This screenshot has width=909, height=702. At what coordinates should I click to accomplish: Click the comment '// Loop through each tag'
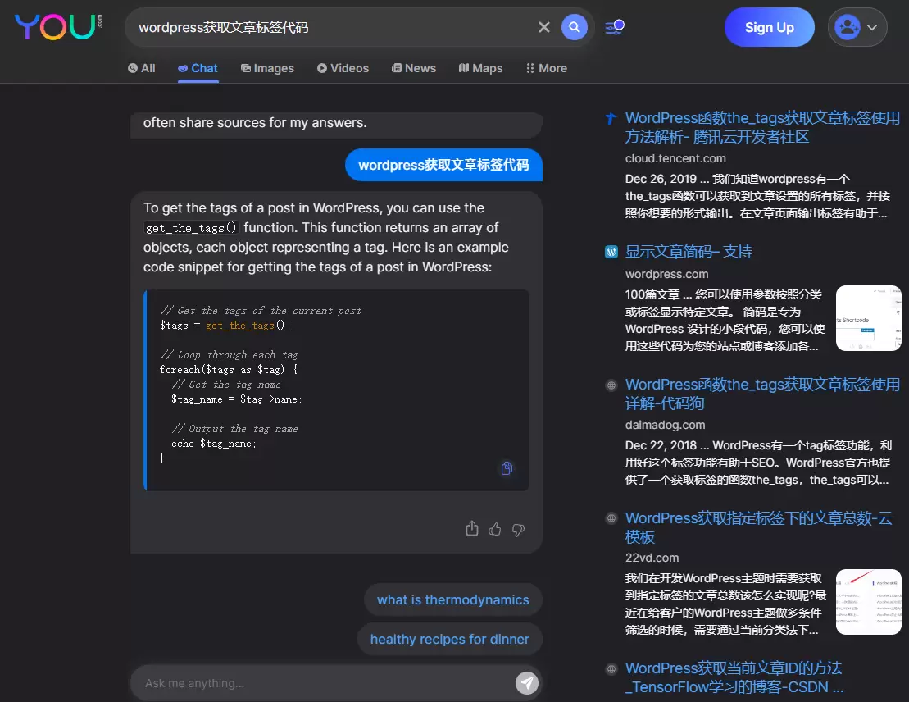click(x=229, y=355)
